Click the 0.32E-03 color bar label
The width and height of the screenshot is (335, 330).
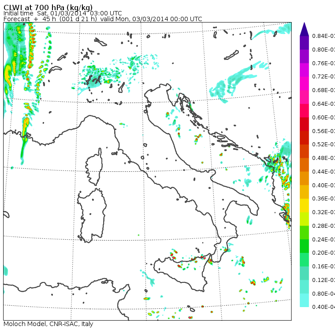tap(324, 212)
